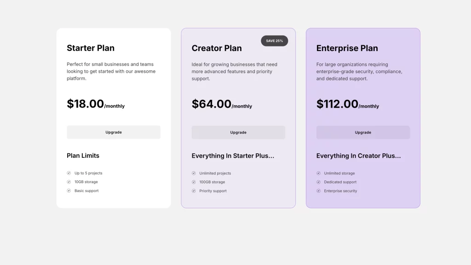Screen dimensions: 471x265
Task: Click the $18.00 monthly price
Action: pyautogui.click(x=96, y=104)
